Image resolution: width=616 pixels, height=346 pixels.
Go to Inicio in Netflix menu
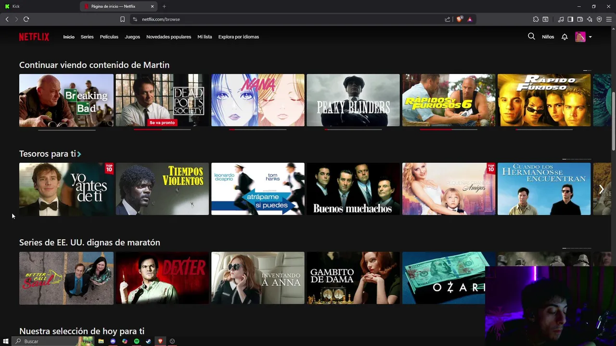(x=69, y=37)
